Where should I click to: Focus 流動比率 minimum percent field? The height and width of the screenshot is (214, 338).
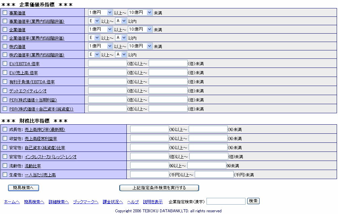(150, 165)
